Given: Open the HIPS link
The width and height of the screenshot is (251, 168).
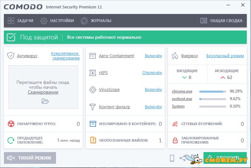Looking at the screenshot, I should (103, 72).
